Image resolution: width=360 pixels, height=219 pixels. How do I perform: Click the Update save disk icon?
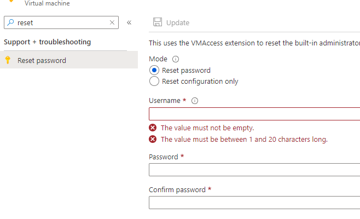click(x=158, y=22)
